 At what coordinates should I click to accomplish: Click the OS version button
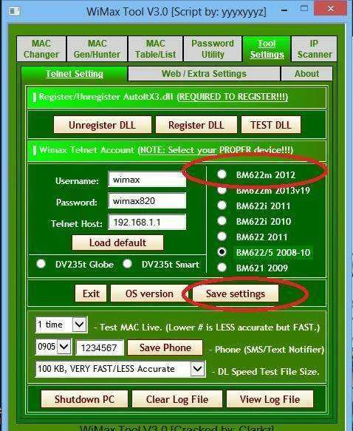[x=150, y=293]
